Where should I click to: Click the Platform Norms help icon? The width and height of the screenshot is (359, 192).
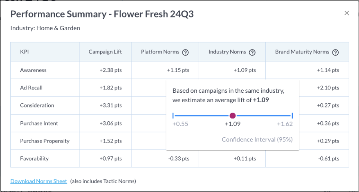pyautogui.click(x=185, y=52)
